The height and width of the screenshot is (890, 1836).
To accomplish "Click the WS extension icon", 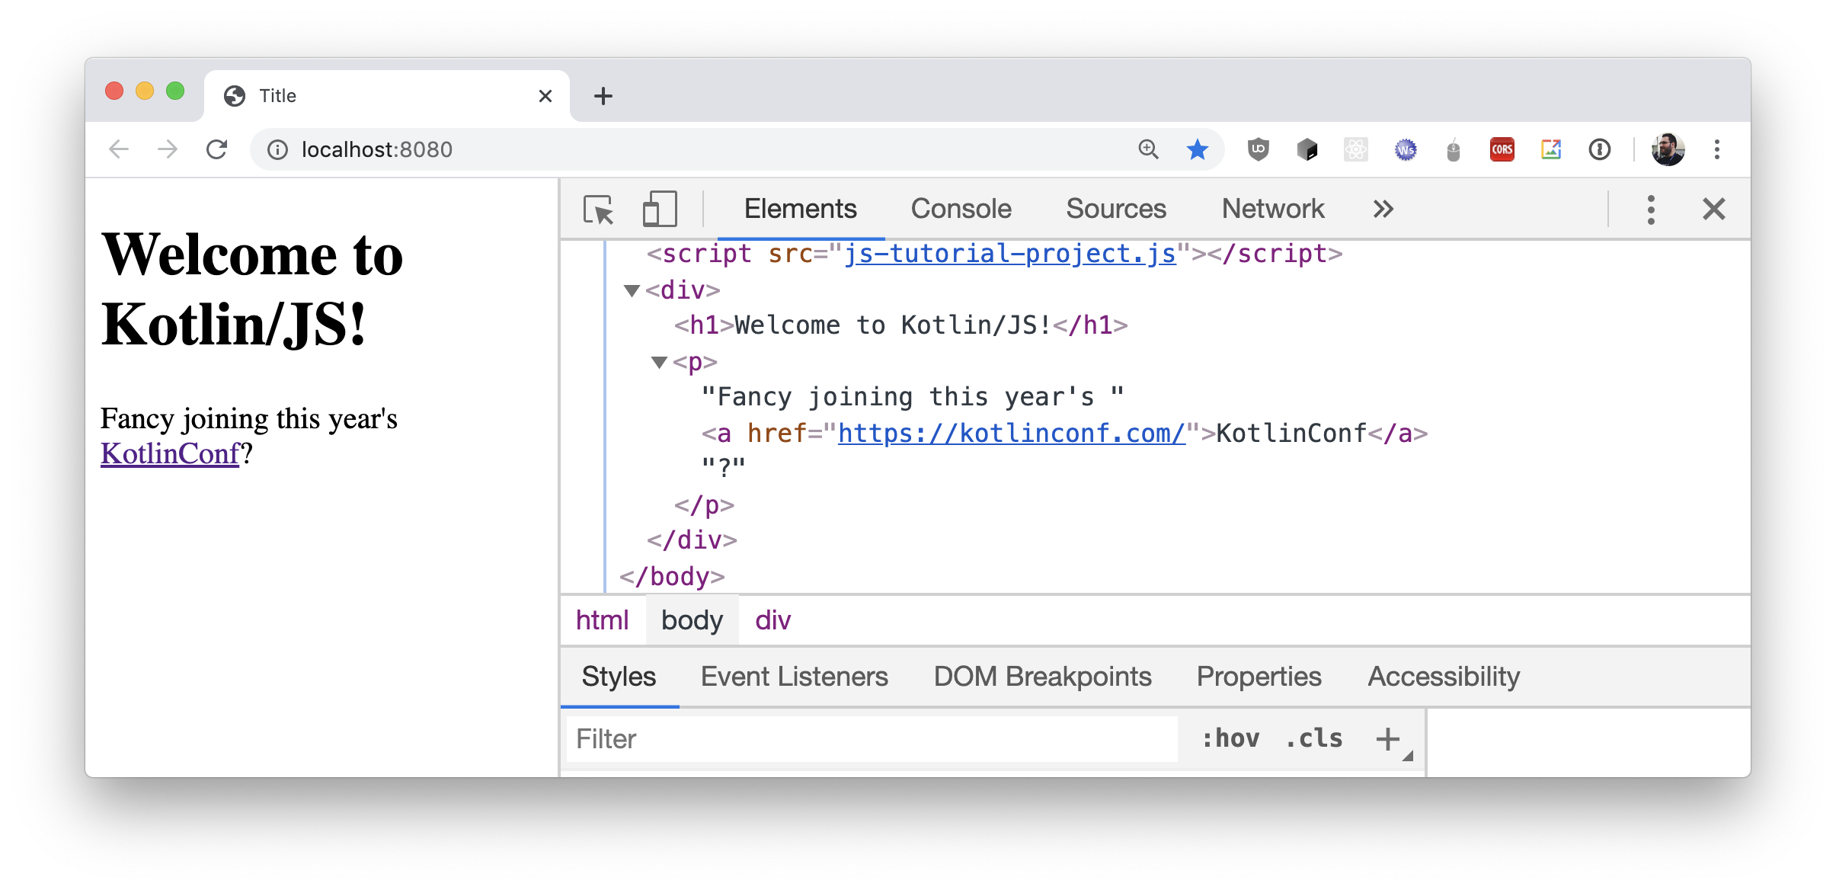I will click(x=1405, y=150).
